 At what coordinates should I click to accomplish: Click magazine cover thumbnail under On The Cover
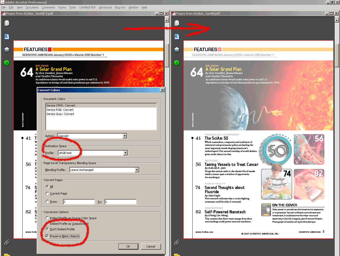[266, 210]
